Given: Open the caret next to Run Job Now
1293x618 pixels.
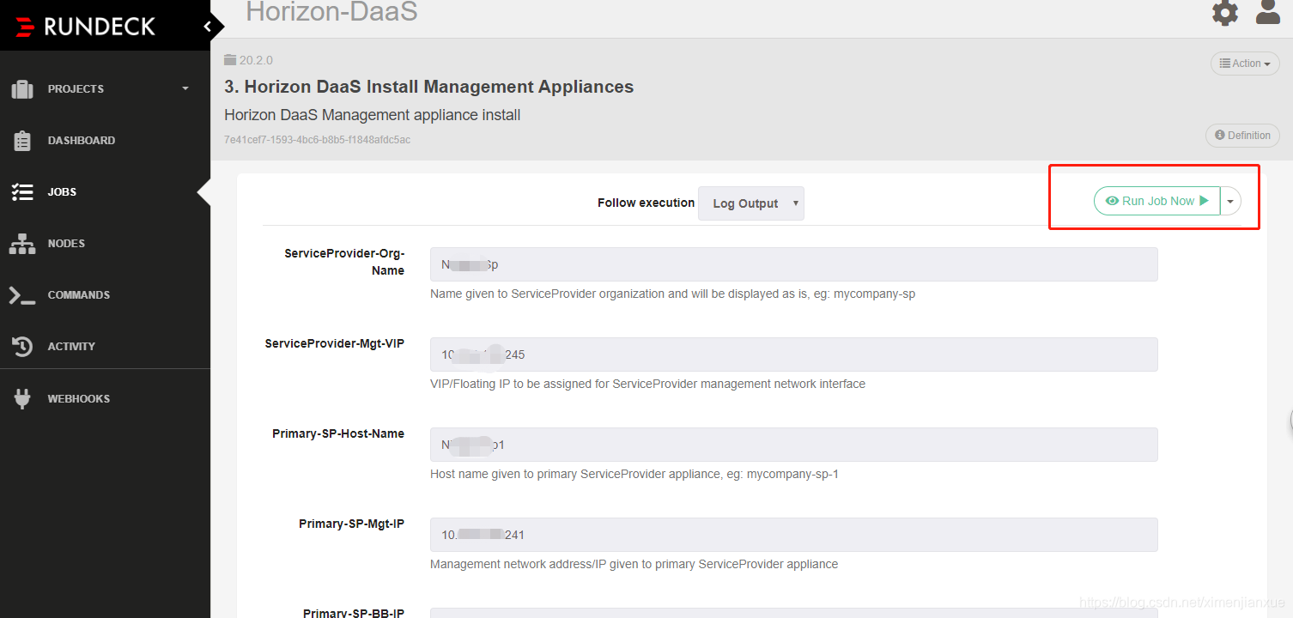Looking at the screenshot, I should coord(1230,201).
